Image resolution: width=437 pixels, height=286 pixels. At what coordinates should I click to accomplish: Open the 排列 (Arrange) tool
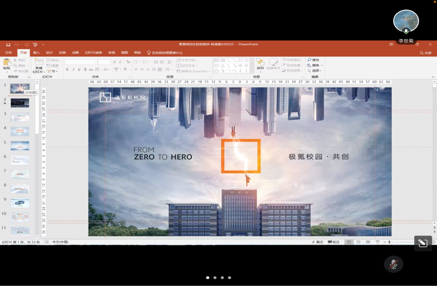point(260,63)
